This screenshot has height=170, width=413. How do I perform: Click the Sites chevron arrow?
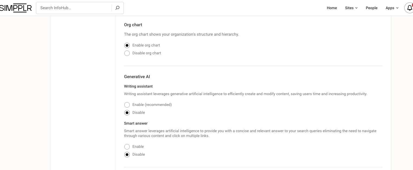click(x=356, y=8)
